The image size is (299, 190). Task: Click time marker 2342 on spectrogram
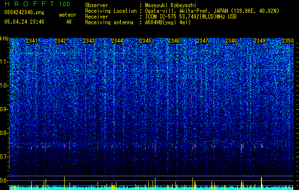(x=60, y=41)
